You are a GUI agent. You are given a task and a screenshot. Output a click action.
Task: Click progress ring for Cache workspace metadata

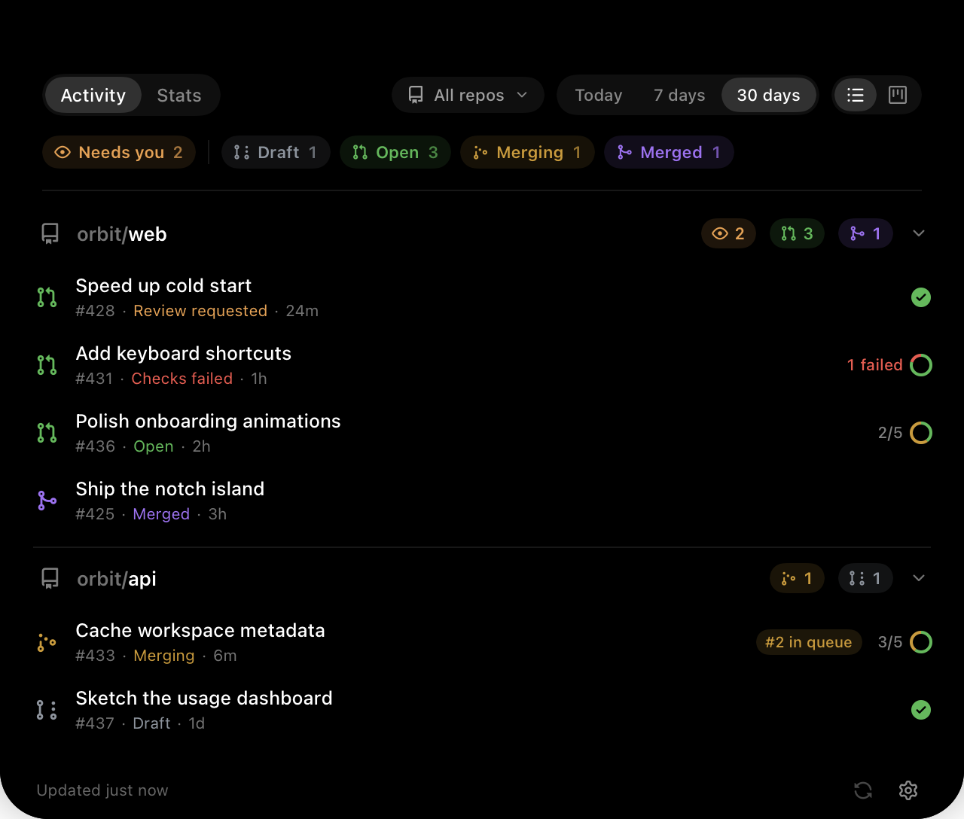pos(921,642)
